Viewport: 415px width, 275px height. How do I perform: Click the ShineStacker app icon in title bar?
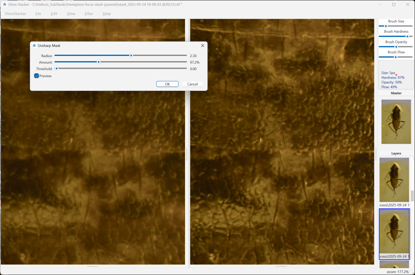4,4
